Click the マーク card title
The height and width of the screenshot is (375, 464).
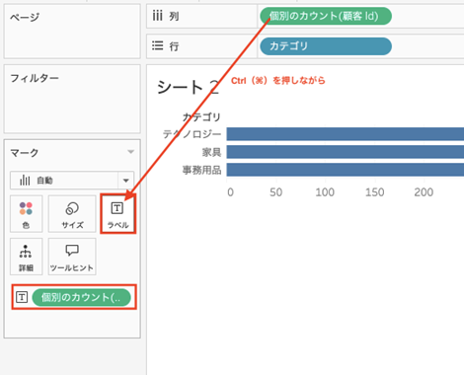point(25,153)
